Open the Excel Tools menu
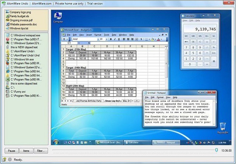This screenshot has height=164, width=236. pos(107,35)
